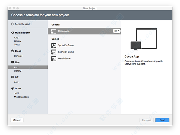
Task: Click the Multiplatform category icon
Action: (x=13, y=33)
